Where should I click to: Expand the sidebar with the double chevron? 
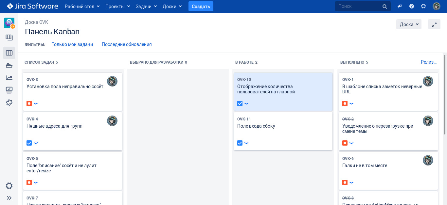click(x=9, y=197)
